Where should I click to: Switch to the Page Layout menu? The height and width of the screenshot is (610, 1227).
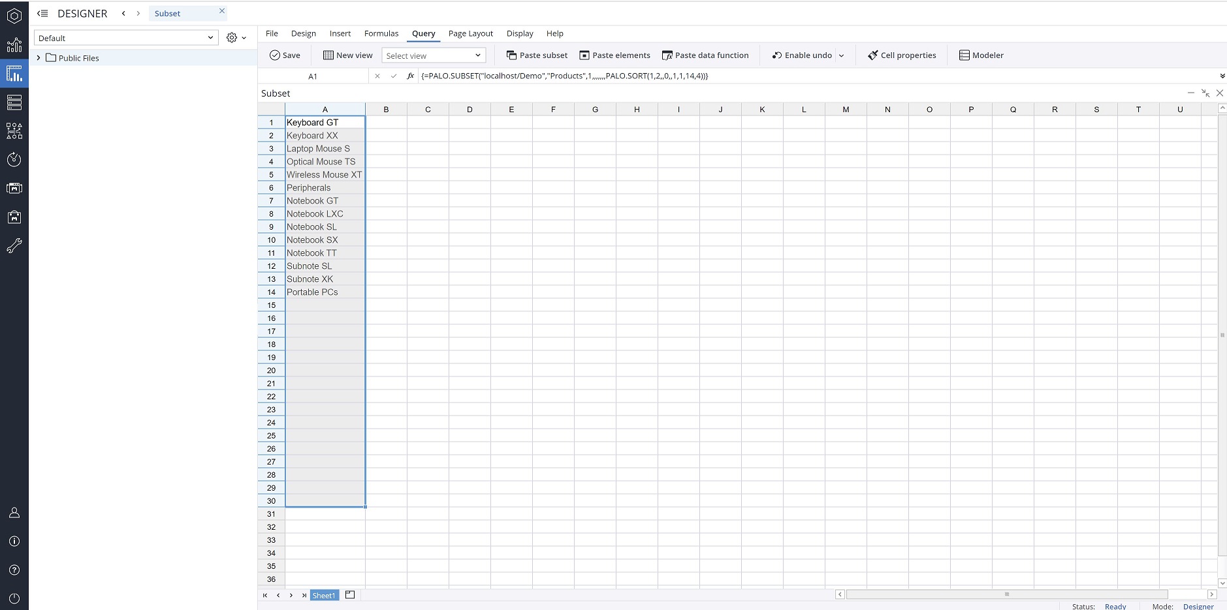coord(470,33)
